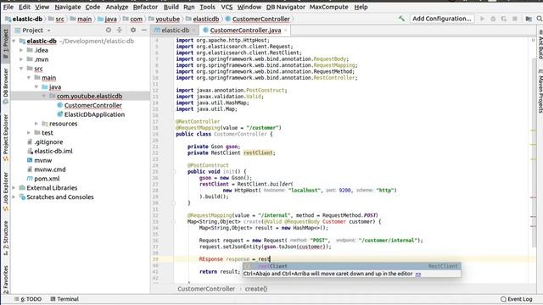Open the VCS menu
The width and height of the screenshot is (543, 305).
pos(227,7)
